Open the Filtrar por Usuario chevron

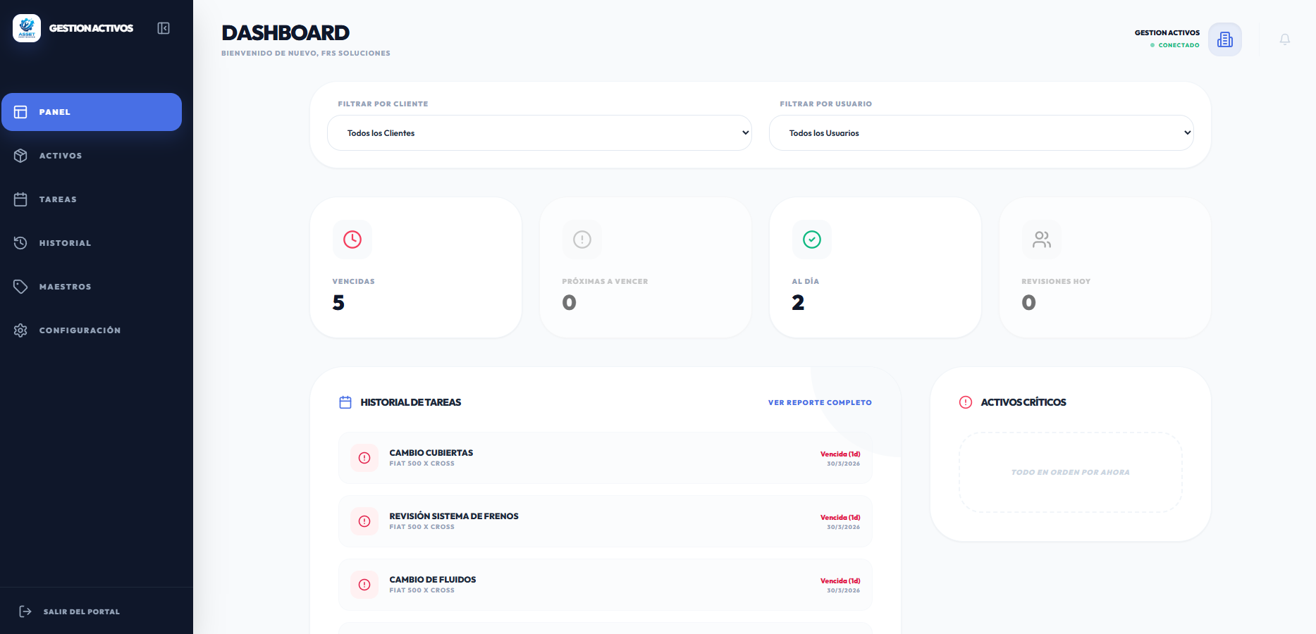coord(1188,132)
